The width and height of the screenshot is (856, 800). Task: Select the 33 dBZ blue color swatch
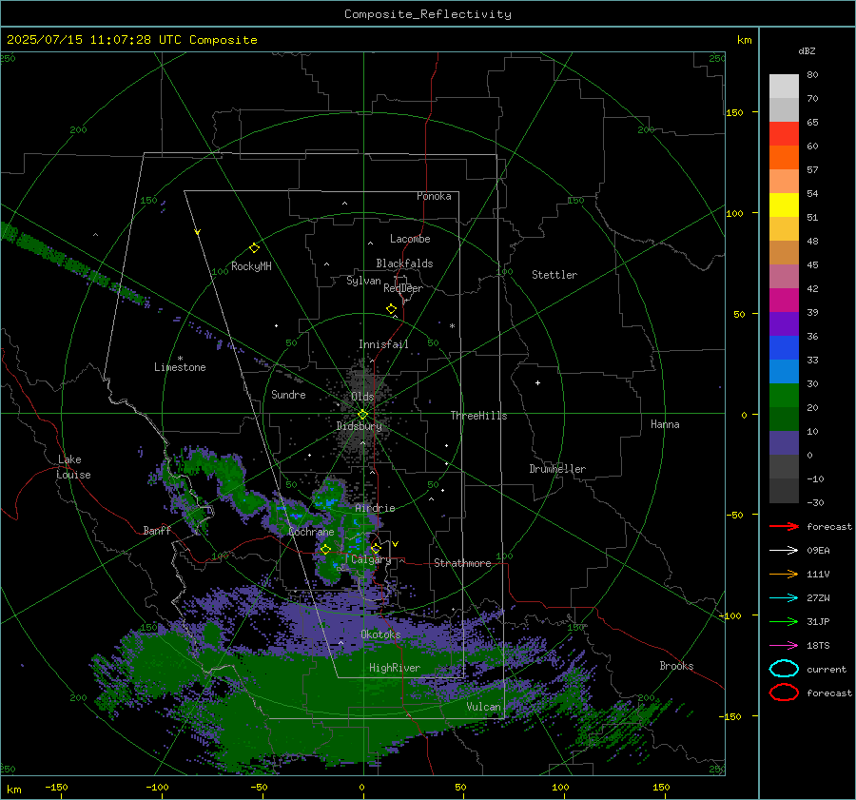(784, 347)
